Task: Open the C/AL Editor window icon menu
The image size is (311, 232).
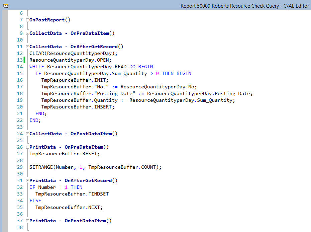Action: [x=6, y=6]
